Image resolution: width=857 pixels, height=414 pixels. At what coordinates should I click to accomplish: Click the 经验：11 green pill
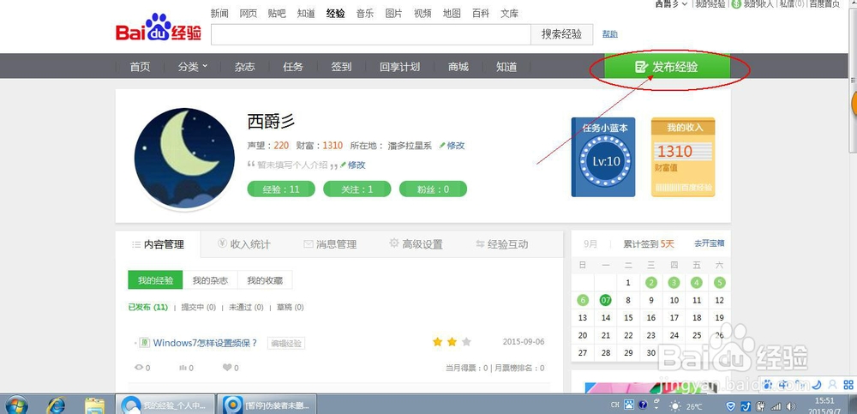coord(281,189)
